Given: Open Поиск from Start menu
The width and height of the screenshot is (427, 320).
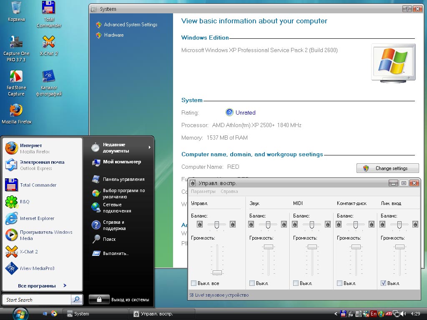Looking at the screenshot, I should pyautogui.click(x=104, y=239).
